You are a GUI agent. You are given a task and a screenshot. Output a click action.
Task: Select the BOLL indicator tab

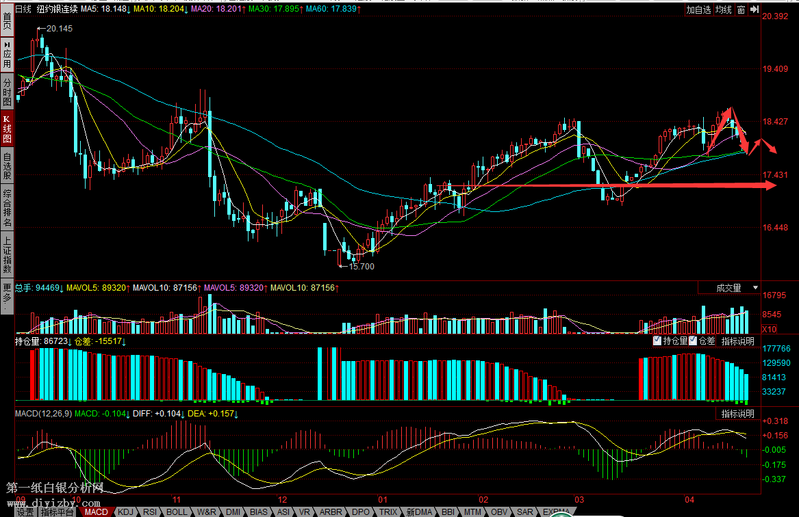176,512
